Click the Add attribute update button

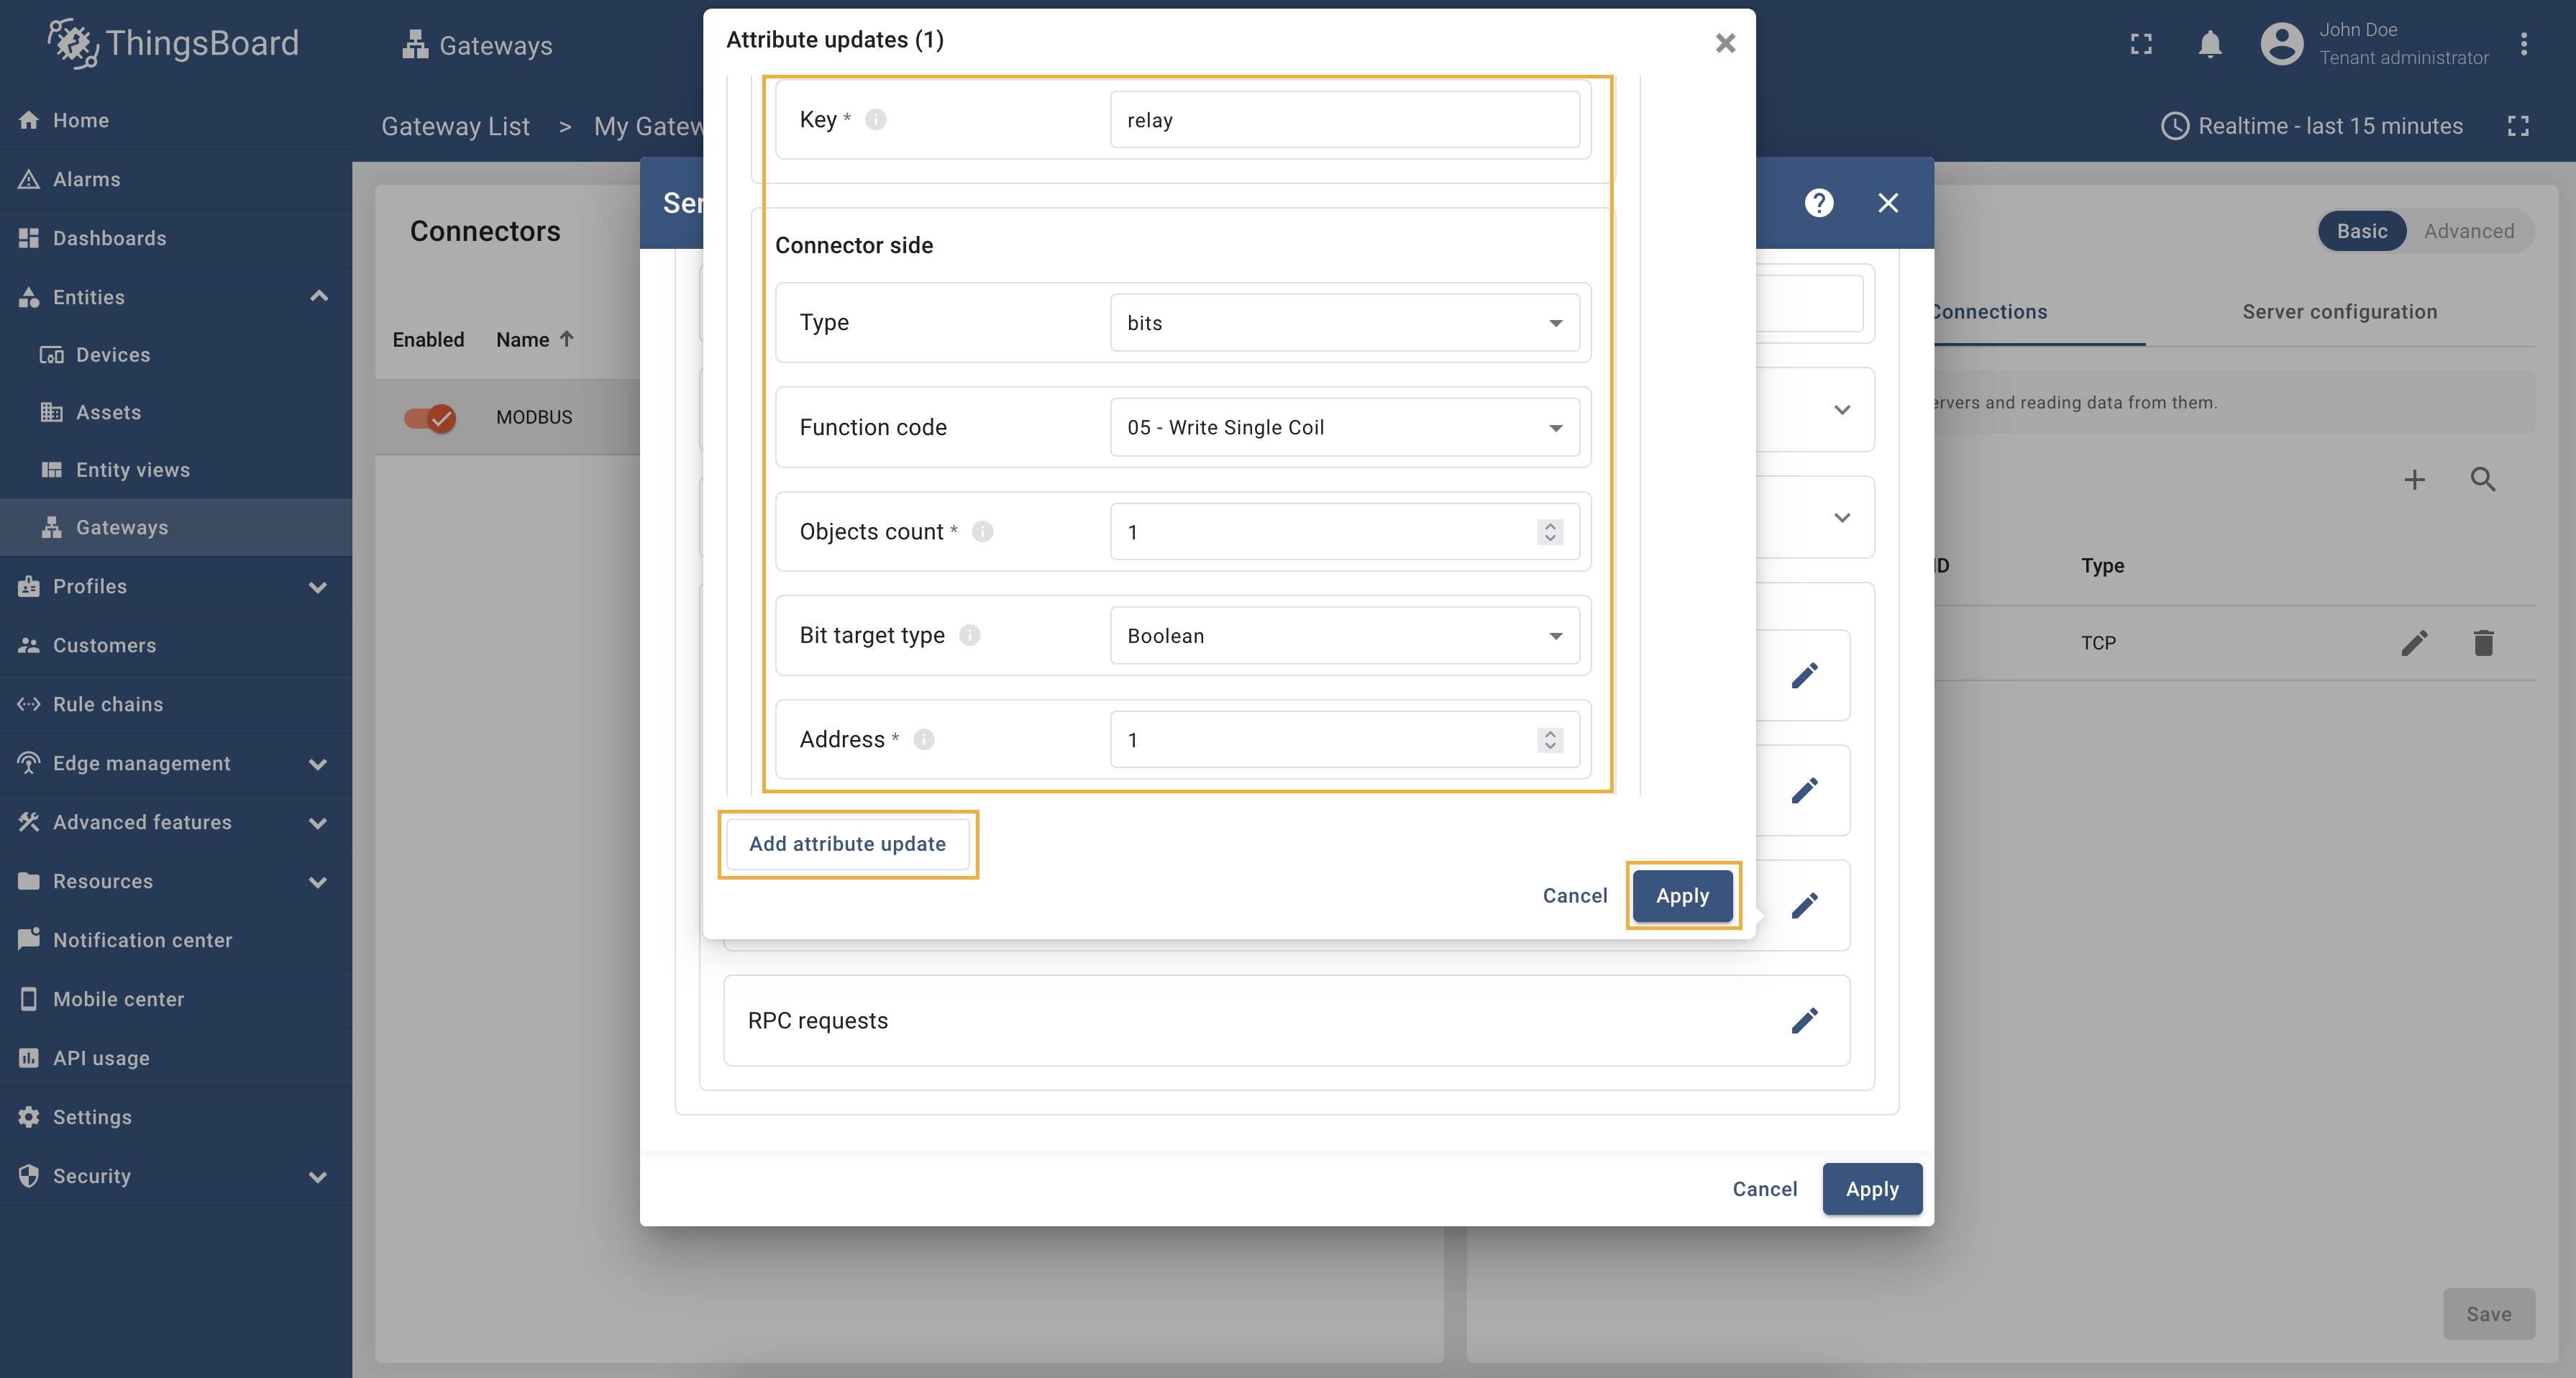[847, 843]
